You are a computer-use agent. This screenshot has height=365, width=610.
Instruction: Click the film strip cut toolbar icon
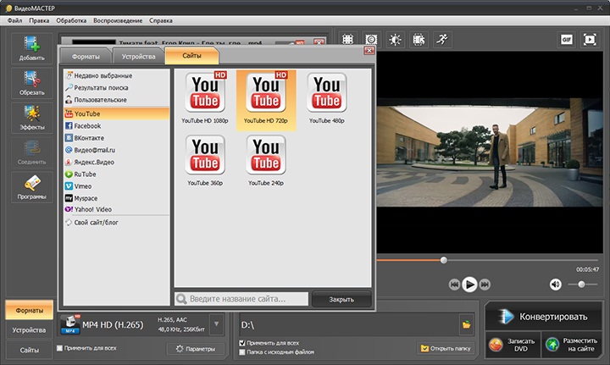click(419, 39)
